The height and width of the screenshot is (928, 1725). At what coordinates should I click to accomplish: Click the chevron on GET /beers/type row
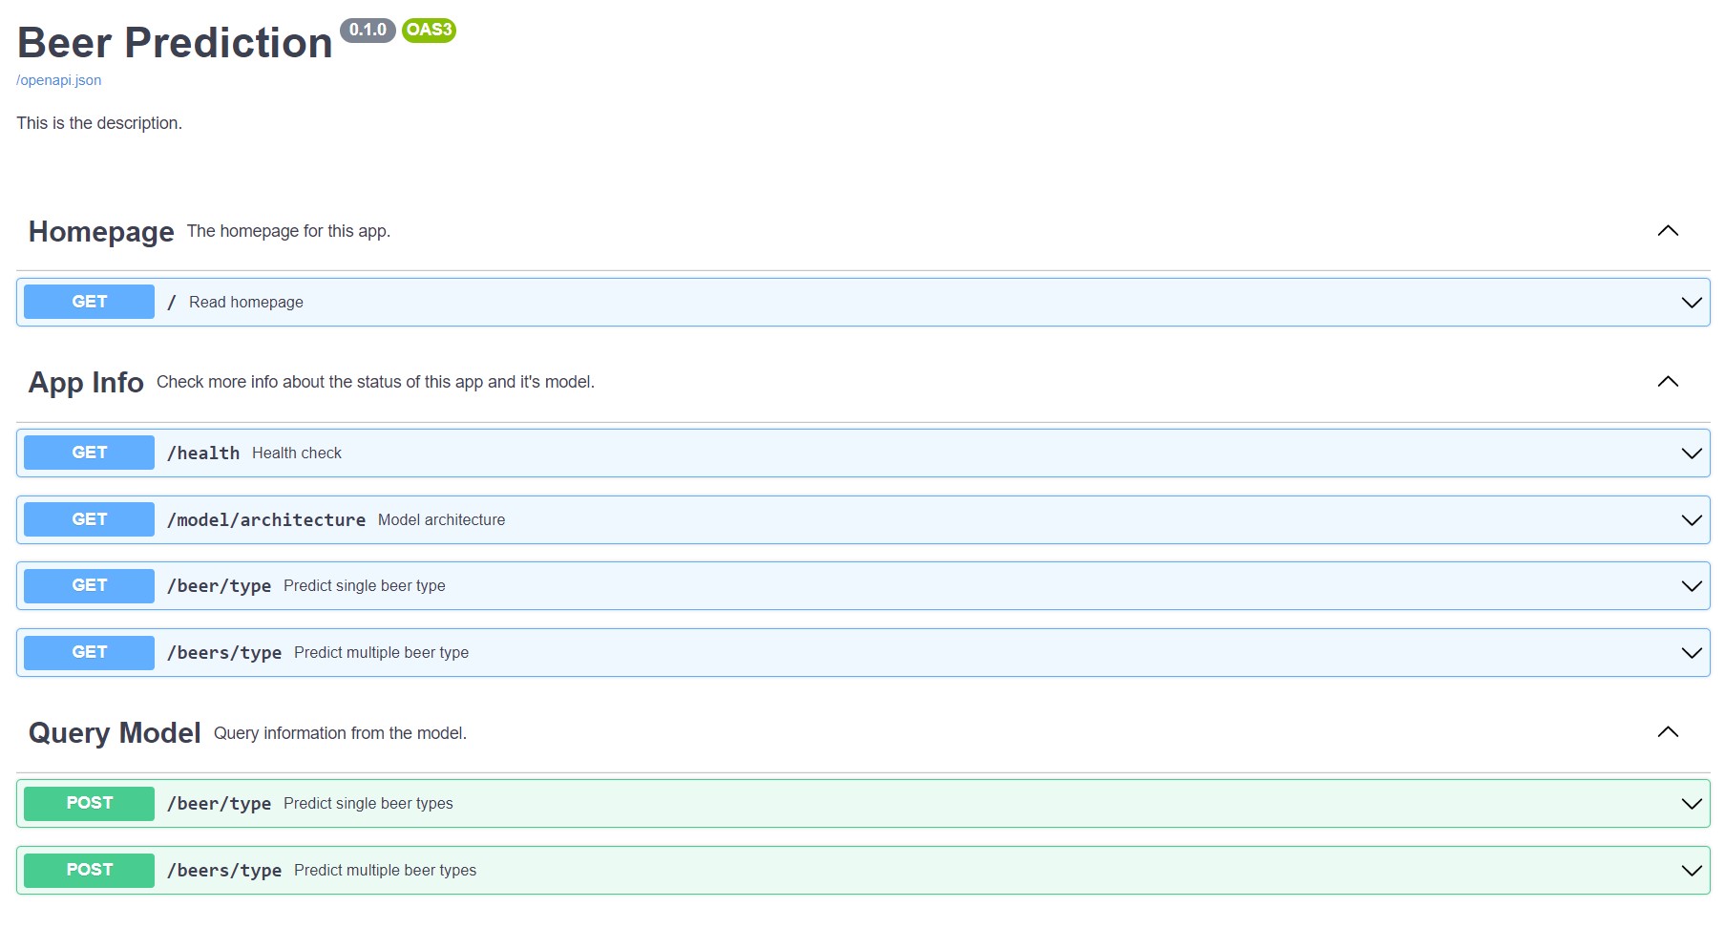pyautogui.click(x=1691, y=653)
